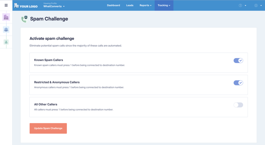This screenshot has height=145, width=265.
Task: Select the users group icon in sidebar
Action: (6, 30)
